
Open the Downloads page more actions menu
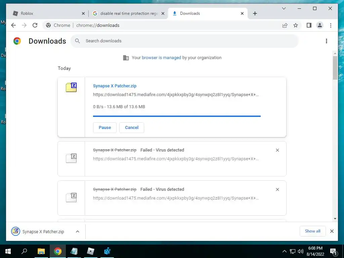[x=327, y=41]
